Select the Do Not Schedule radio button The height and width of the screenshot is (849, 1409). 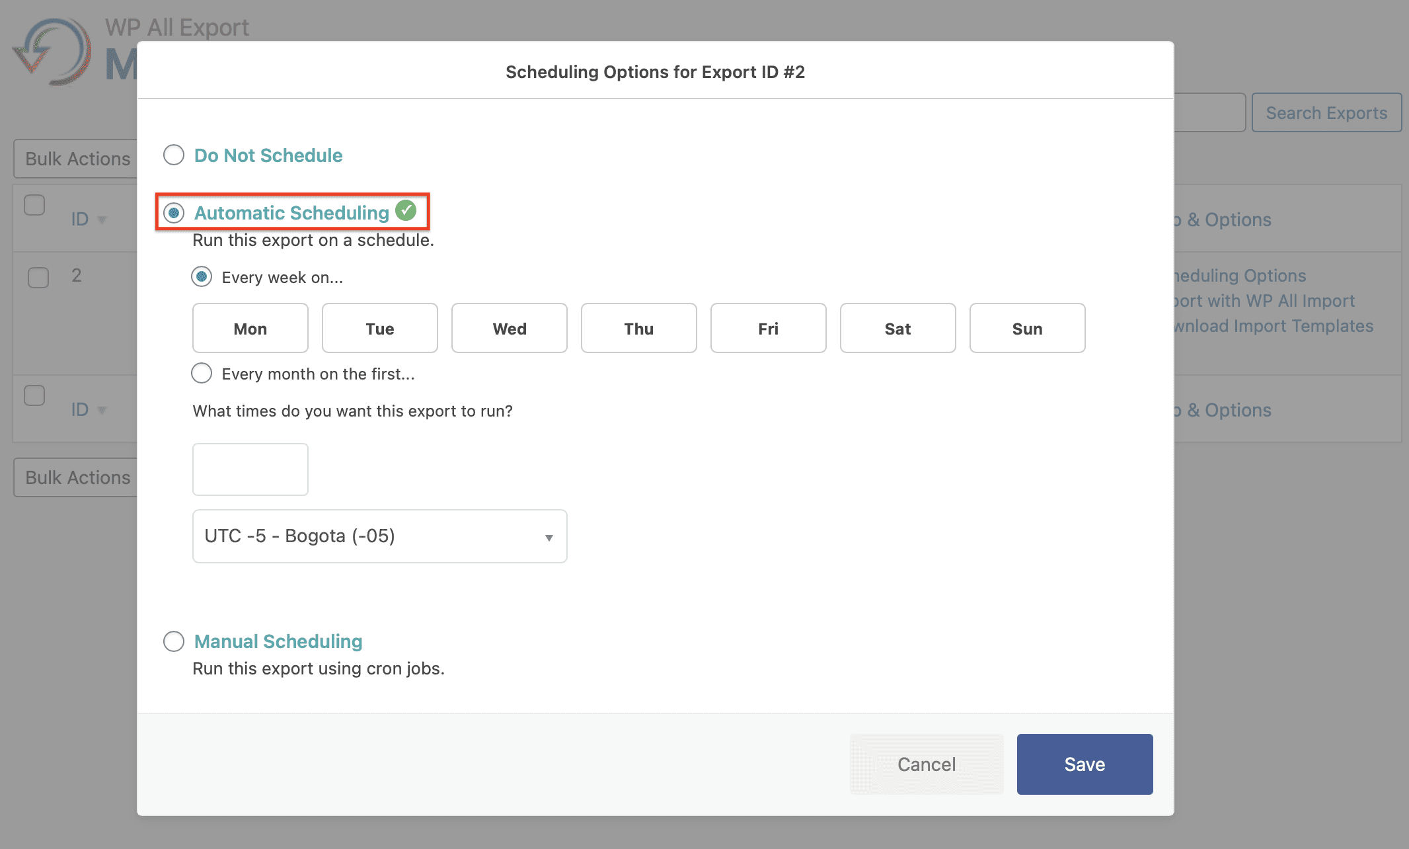pyautogui.click(x=173, y=155)
